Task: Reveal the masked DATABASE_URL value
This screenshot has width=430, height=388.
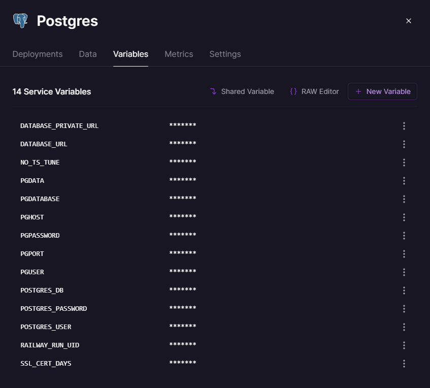Action: point(183,144)
